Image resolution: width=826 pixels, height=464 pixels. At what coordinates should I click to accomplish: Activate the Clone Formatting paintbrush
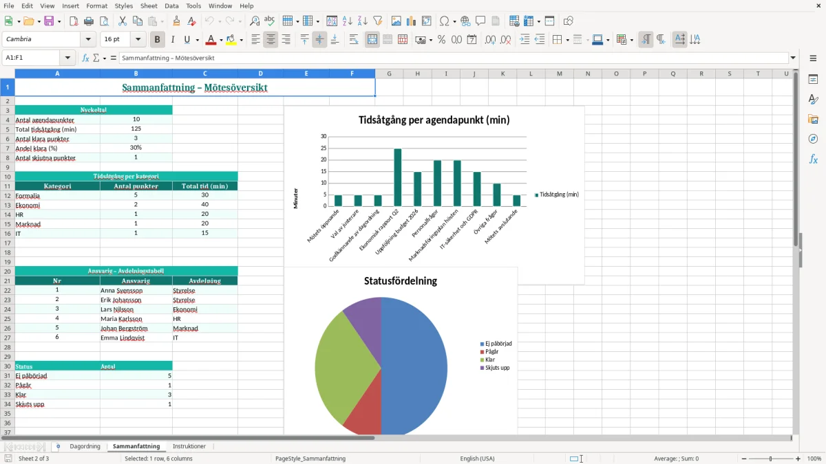[177, 21]
